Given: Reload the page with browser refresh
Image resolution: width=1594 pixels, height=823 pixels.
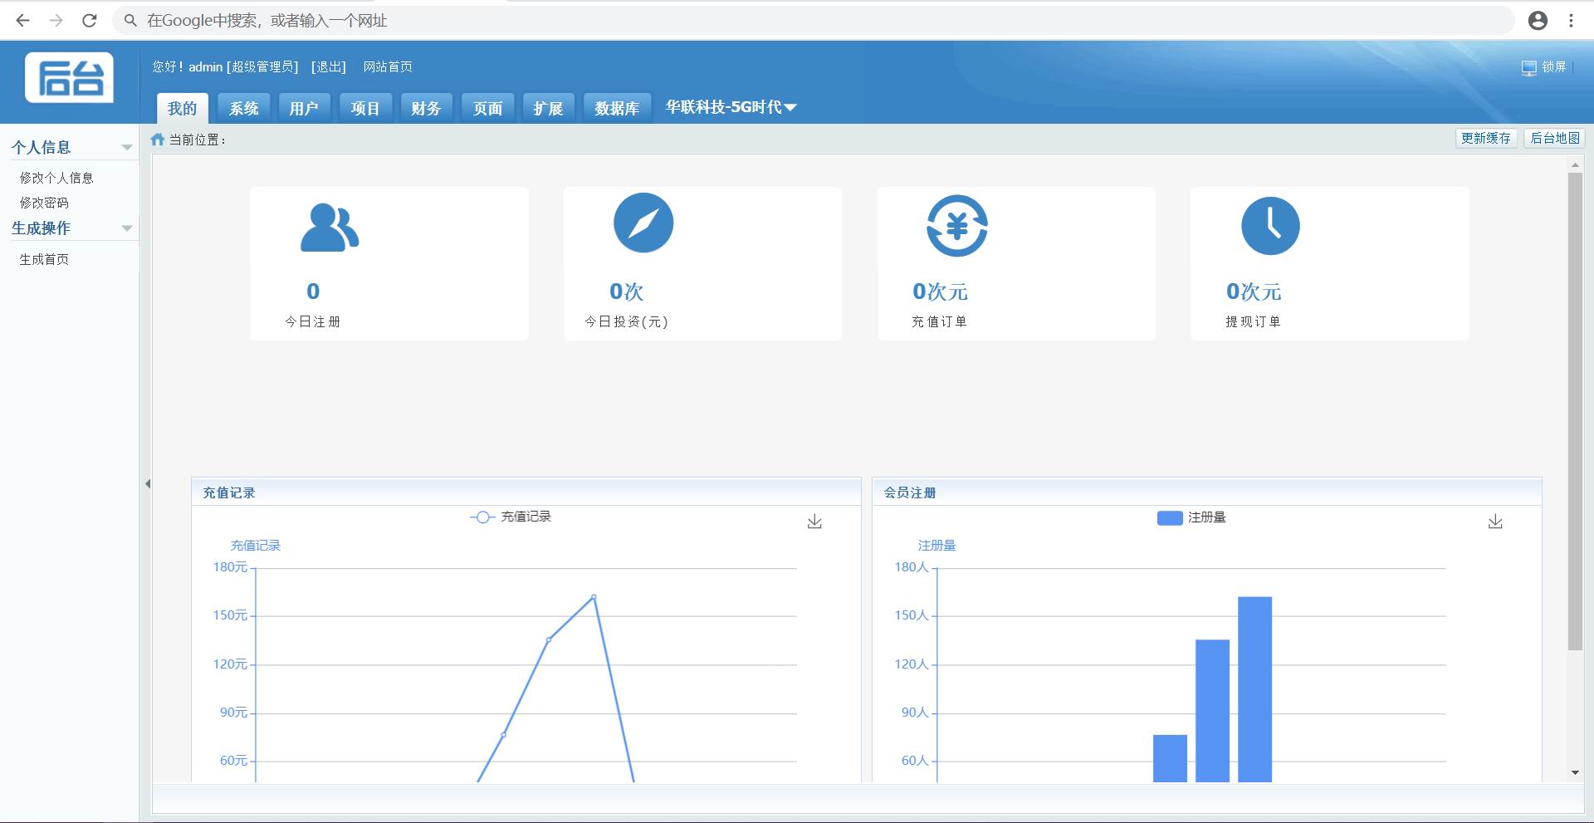Looking at the screenshot, I should coord(90,21).
